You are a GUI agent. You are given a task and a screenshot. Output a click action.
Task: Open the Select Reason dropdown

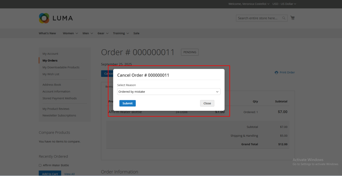point(169,92)
